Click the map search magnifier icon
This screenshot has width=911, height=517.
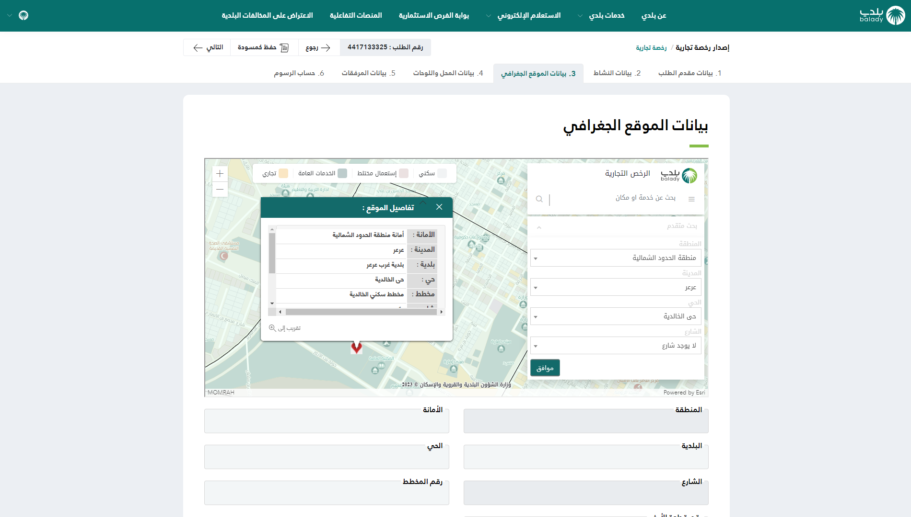tap(539, 199)
